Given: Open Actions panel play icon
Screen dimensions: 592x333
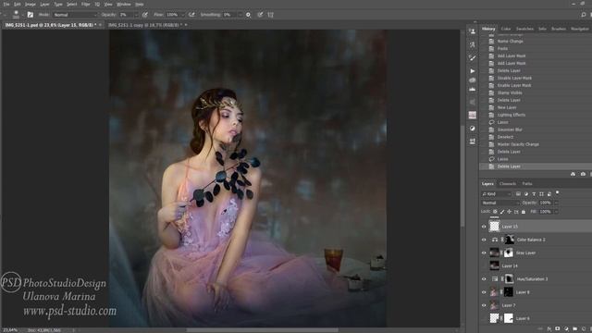Looking at the screenshot, I should click(473, 71).
